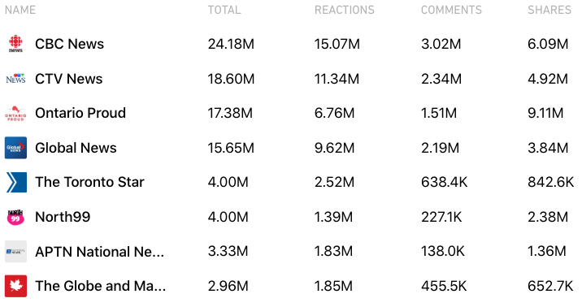Viewport: 582px width, 307px height.
Task: Click the NAME column header
Action: [20, 10]
